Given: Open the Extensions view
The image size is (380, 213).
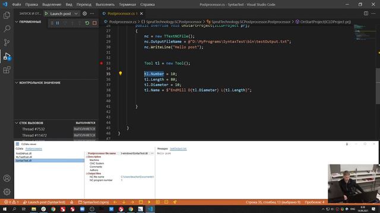Looking at the screenshot, I should (7, 70).
